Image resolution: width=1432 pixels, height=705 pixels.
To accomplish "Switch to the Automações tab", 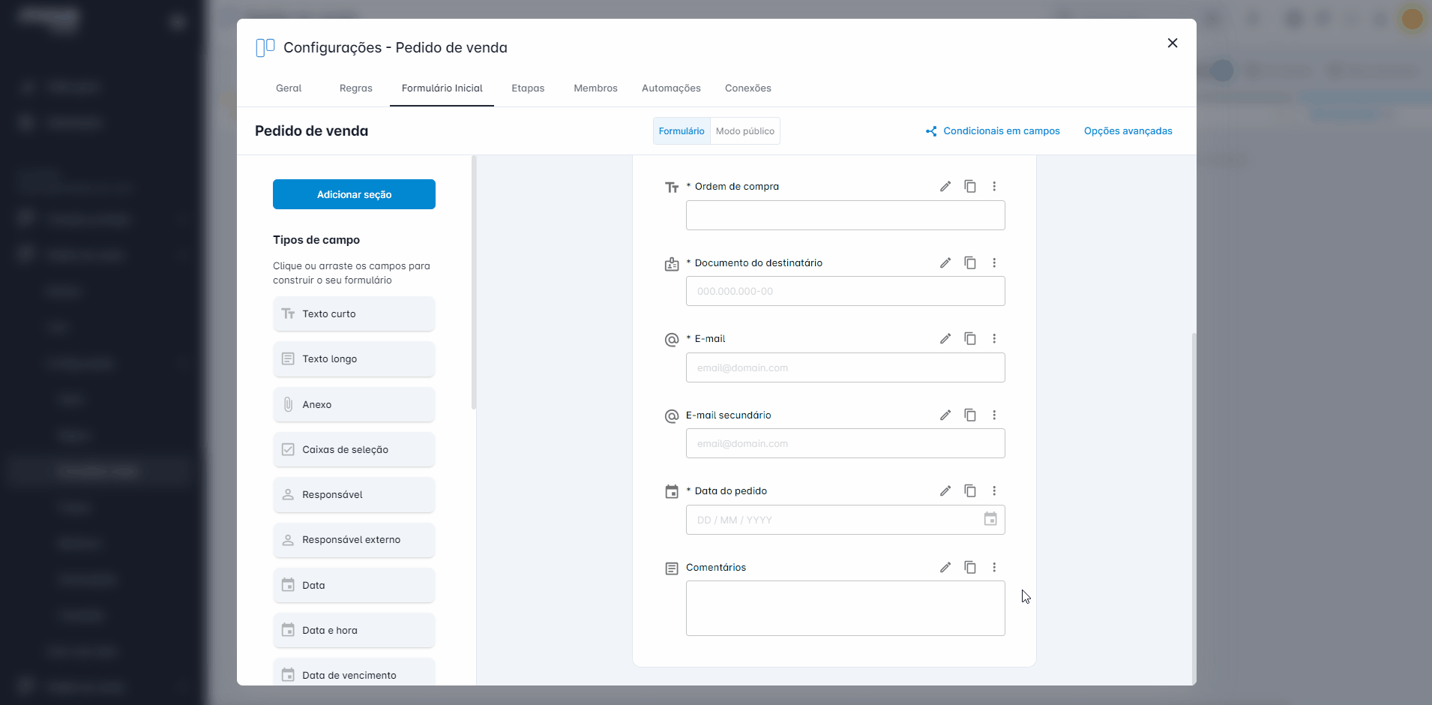I will (671, 88).
